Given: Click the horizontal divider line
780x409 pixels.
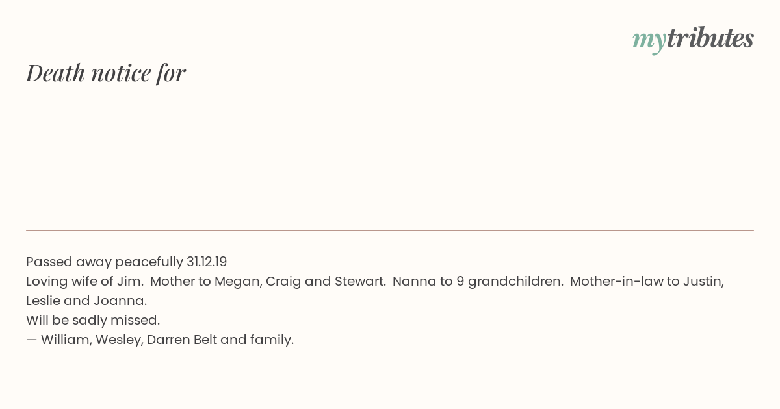Looking at the screenshot, I should (x=390, y=230).
